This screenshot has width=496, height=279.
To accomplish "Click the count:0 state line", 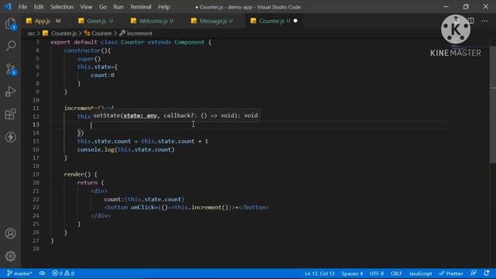I will (x=102, y=75).
